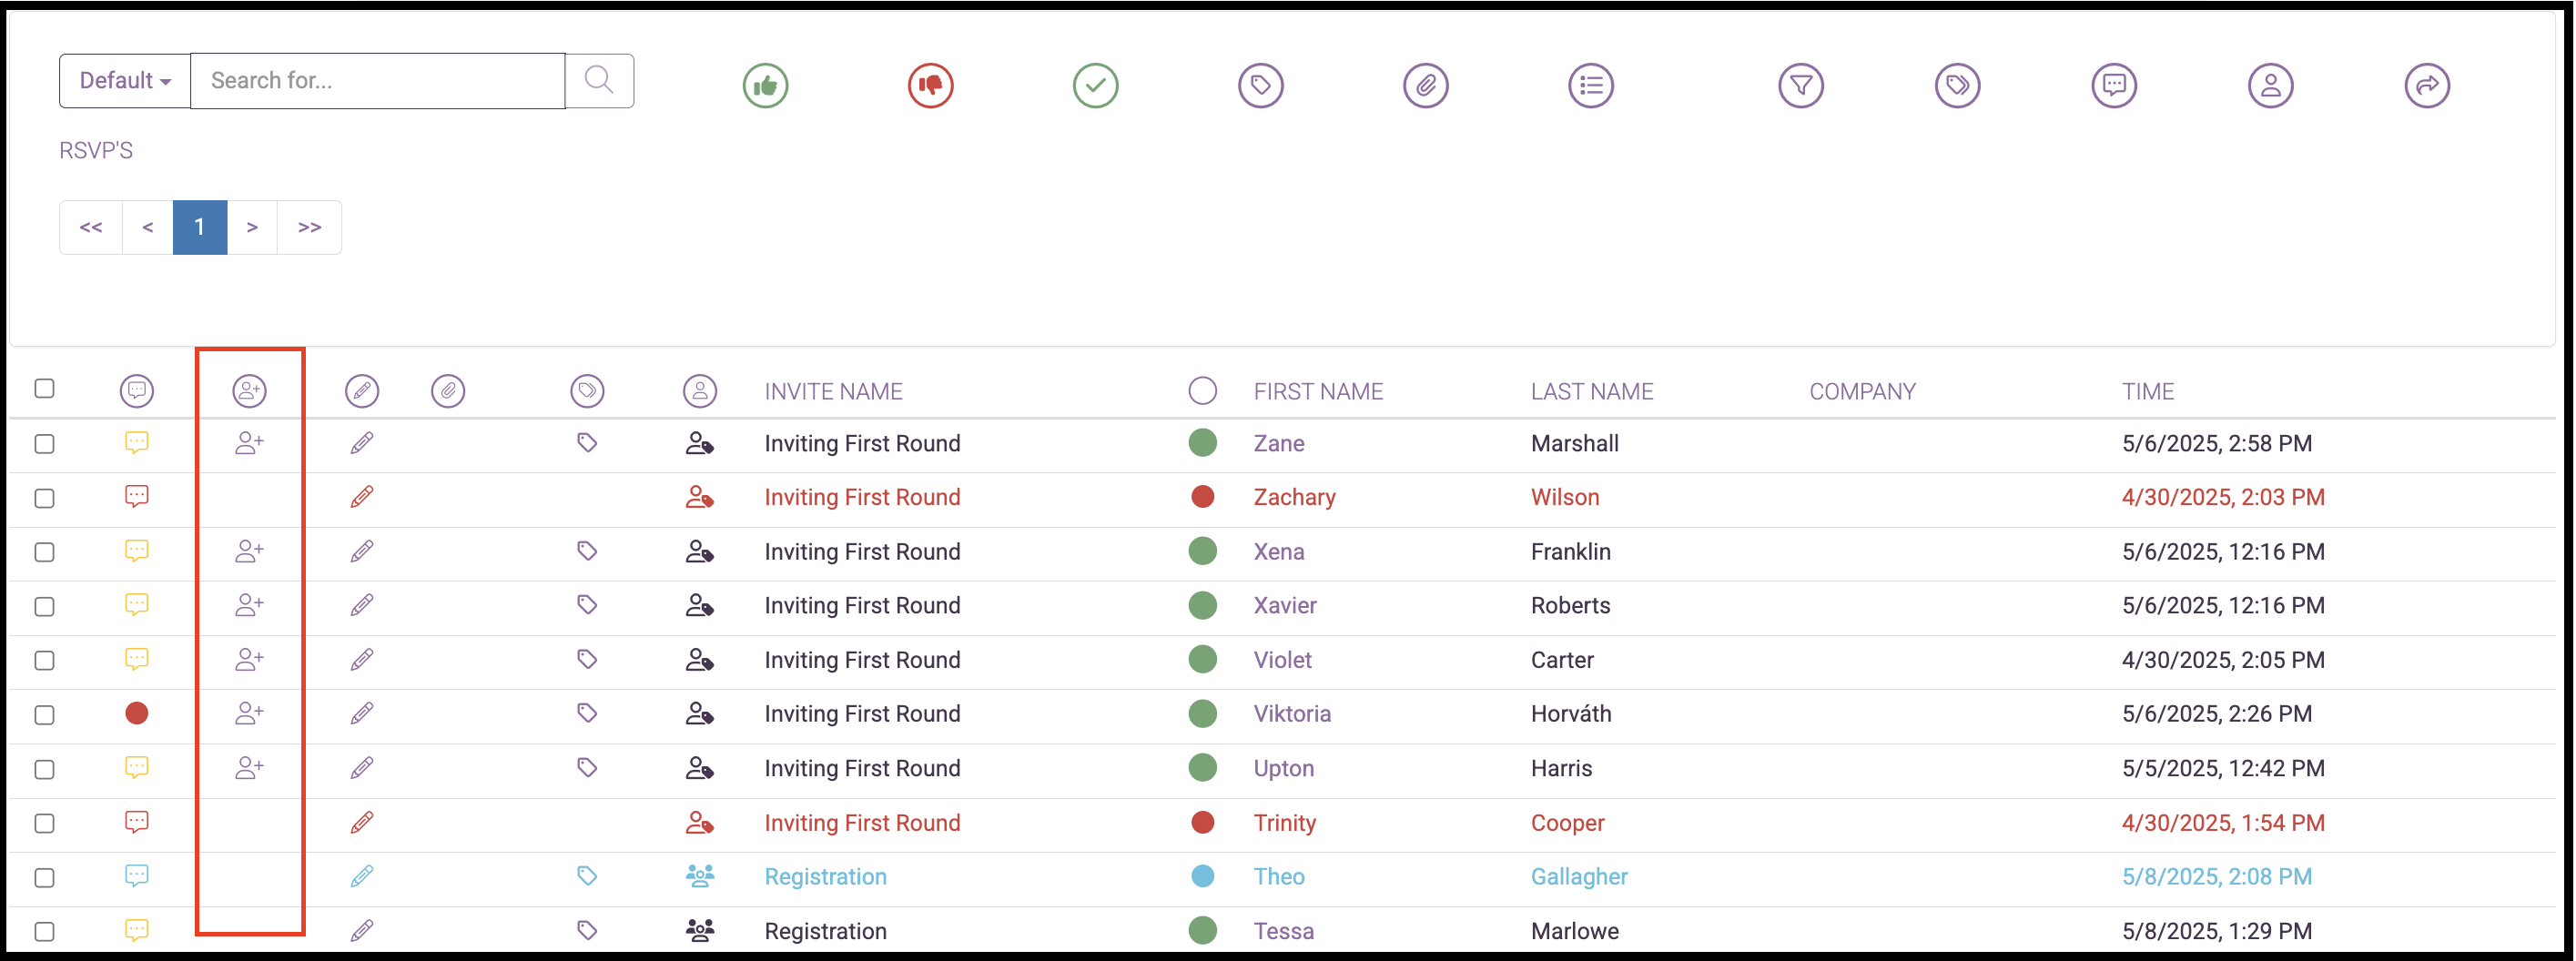Click the blue status dot for Theo
Image resolution: width=2576 pixels, height=961 pixels.
point(1203,876)
